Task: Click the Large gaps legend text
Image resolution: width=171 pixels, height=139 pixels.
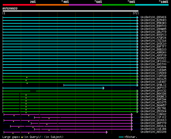Action: pos(33,137)
